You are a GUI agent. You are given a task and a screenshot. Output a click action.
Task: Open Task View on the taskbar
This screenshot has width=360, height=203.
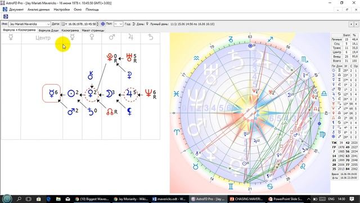point(29,199)
